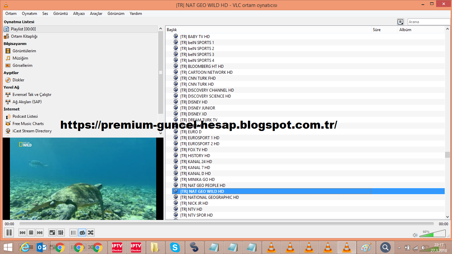
Task: Stop playback with the stop button
Action: pos(31,233)
